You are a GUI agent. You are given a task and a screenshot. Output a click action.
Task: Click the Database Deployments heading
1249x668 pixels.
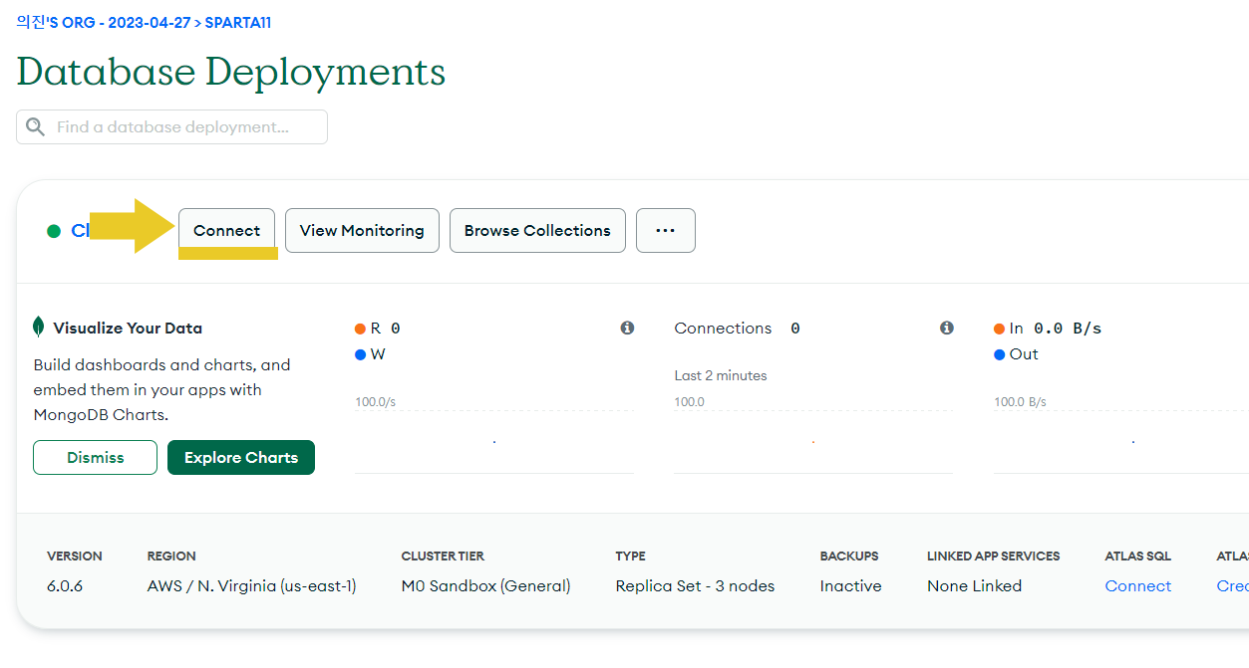[231, 72]
